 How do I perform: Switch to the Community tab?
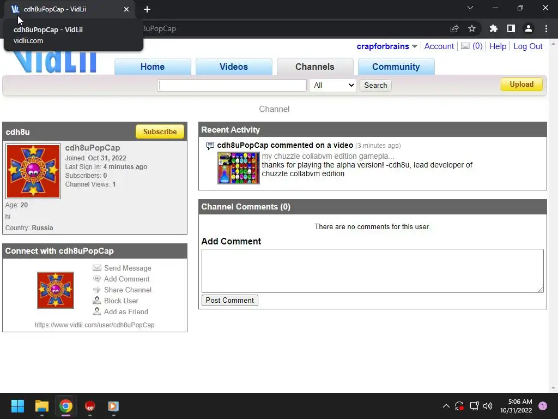pyautogui.click(x=396, y=67)
